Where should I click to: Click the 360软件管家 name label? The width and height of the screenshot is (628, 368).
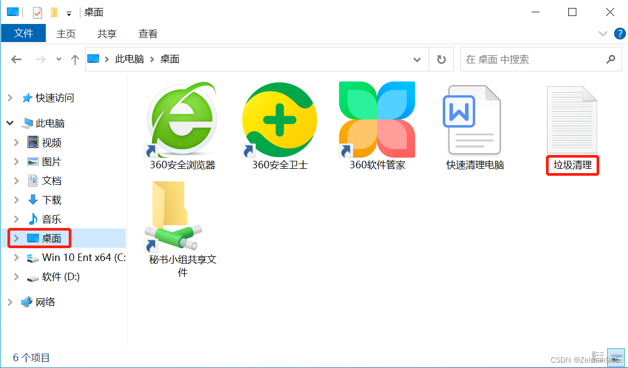[377, 165]
